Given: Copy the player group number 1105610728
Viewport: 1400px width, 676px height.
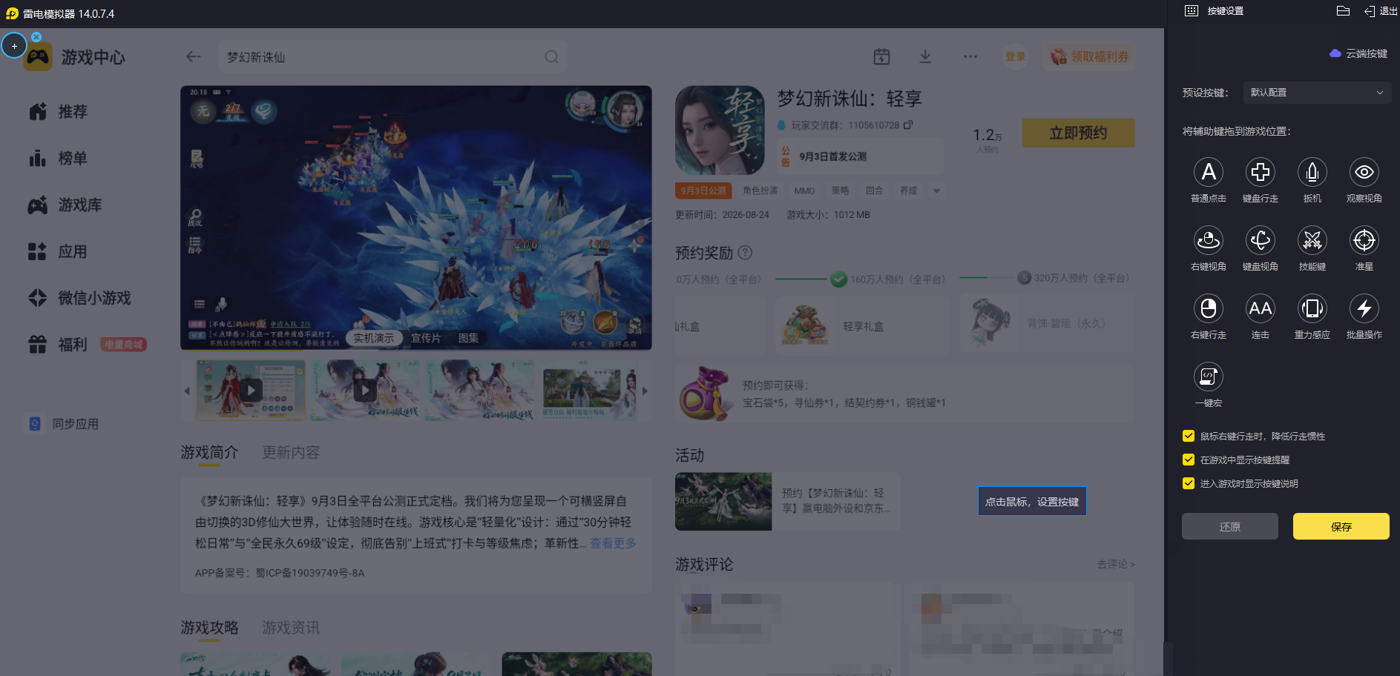Looking at the screenshot, I should pos(908,125).
